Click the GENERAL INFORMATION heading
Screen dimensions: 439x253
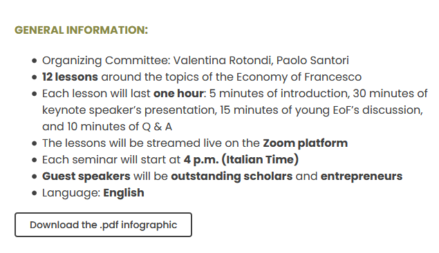[81, 30]
